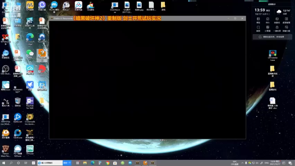Click the blue 搜索一下 button on the taskbar
This screenshot has height=166, width=295.
click(x=67, y=163)
